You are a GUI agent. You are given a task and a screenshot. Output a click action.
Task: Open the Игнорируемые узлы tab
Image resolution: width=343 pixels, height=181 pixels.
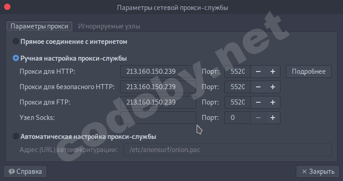pyautogui.click(x=109, y=26)
